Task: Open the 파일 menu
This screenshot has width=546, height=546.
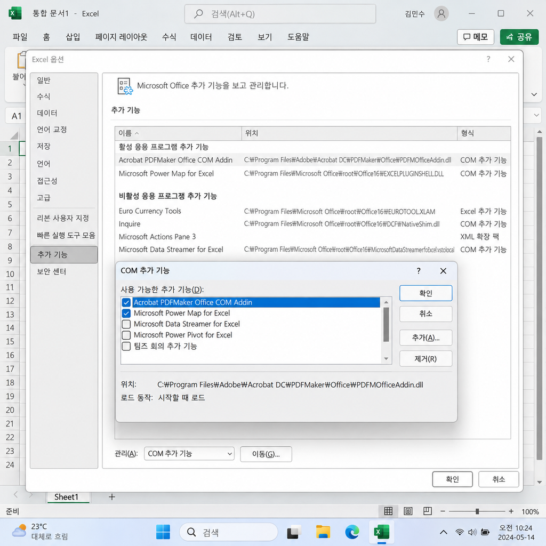Action: pyautogui.click(x=20, y=37)
